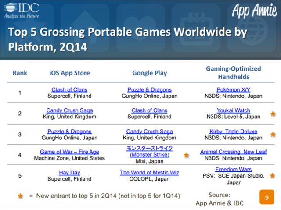Click the App Annie logo
The image size is (281, 210).
(254, 11)
